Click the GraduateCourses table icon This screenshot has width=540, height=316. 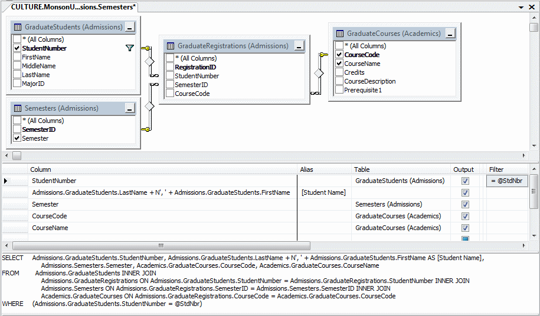pyautogui.click(x=340, y=34)
